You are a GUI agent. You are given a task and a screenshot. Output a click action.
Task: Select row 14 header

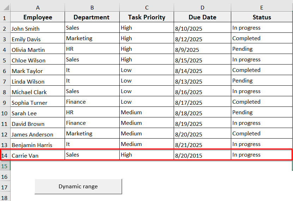(5, 155)
